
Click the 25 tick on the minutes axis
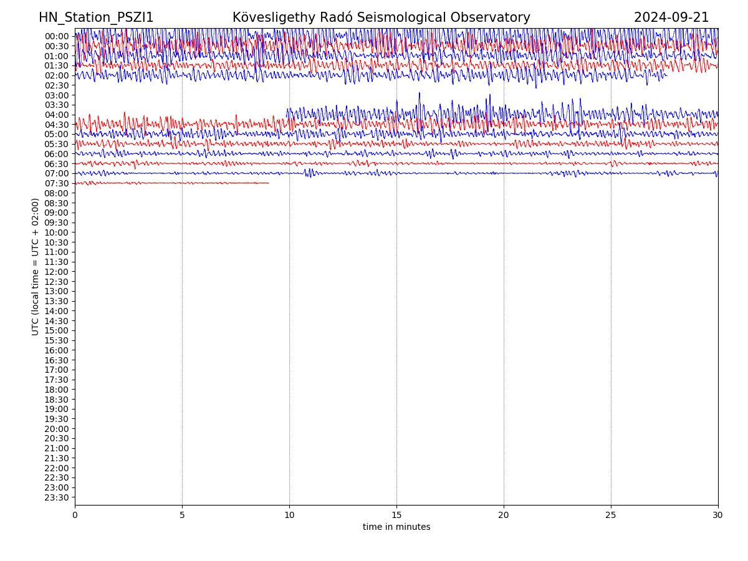611,515
